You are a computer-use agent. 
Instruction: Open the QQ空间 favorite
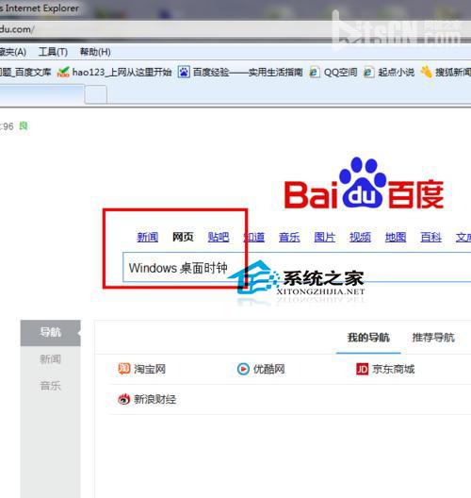coord(341,73)
